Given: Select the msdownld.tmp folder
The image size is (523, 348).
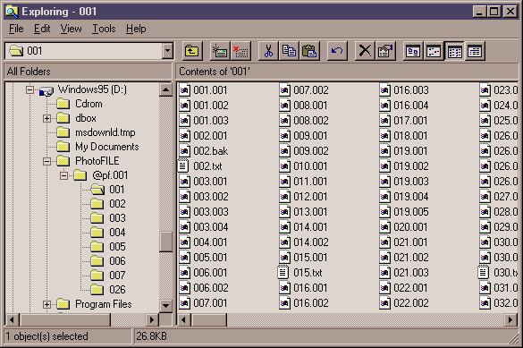Looking at the screenshot, I should click(x=96, y=132).
